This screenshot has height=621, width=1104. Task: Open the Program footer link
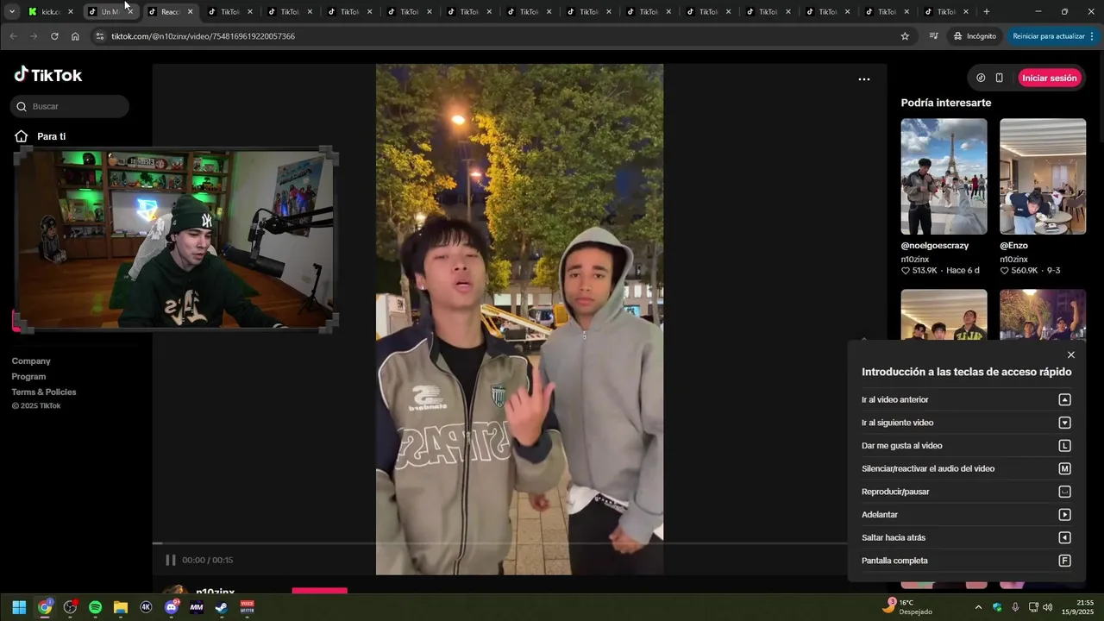coord(28,377)
